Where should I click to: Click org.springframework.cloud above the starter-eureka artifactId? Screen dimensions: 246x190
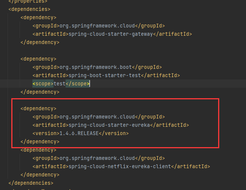pyautogui.click(x=97, y=117)
